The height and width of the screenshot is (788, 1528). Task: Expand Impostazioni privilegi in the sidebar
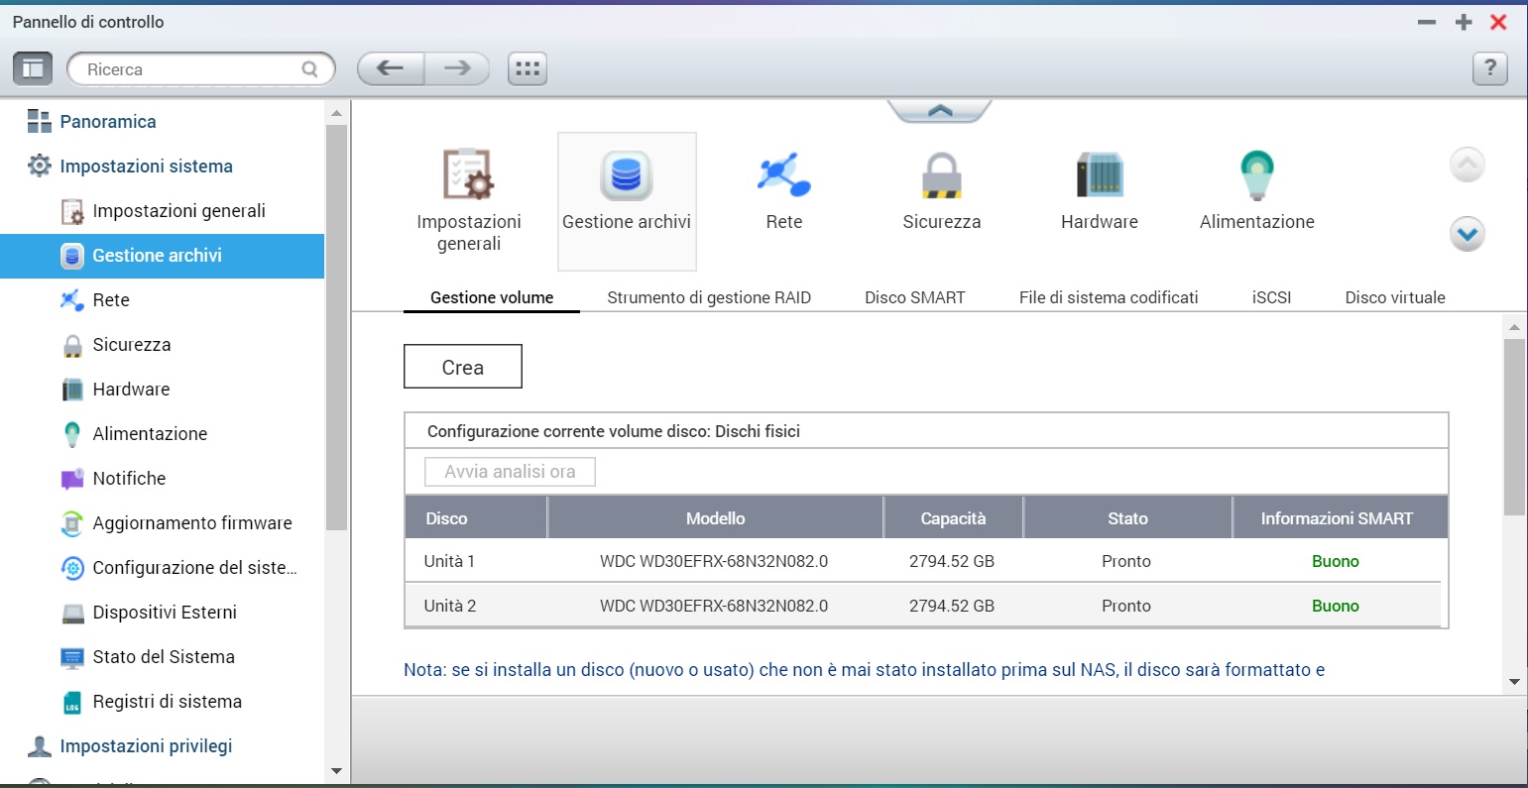coord(146,746)
